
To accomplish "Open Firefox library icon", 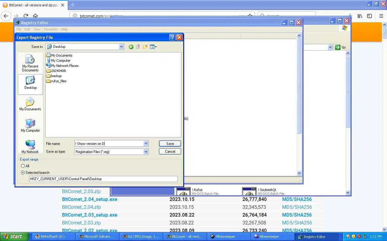I will [360, 16].
